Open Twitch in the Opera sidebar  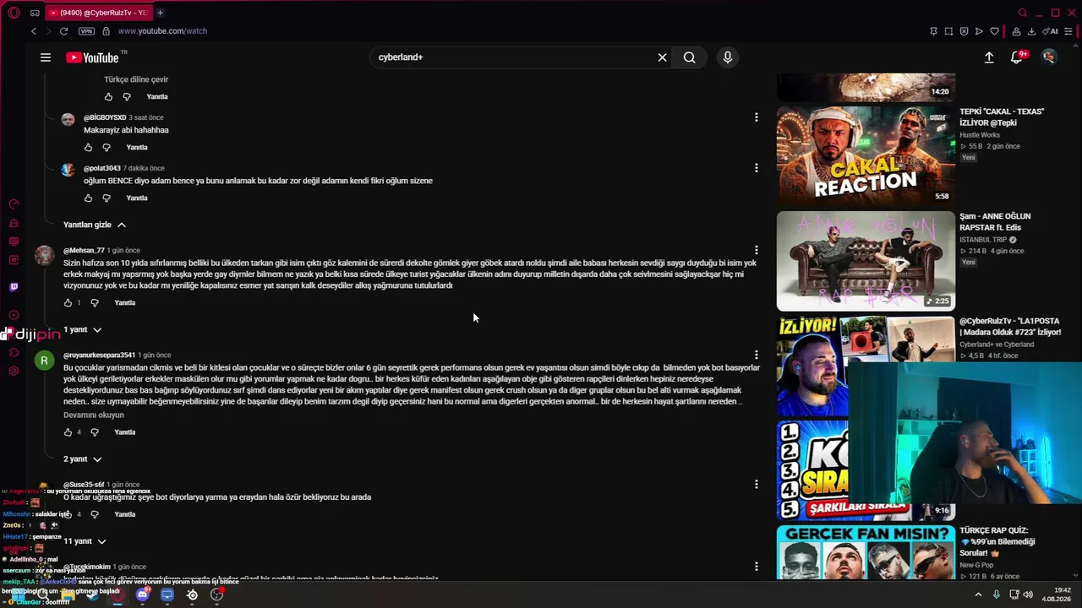[x=14, y=287]
